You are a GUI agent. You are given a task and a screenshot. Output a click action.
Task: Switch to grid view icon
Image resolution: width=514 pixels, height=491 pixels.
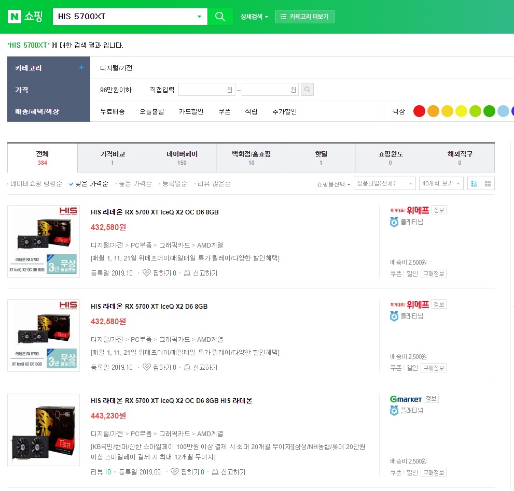(x=488, y=183)
